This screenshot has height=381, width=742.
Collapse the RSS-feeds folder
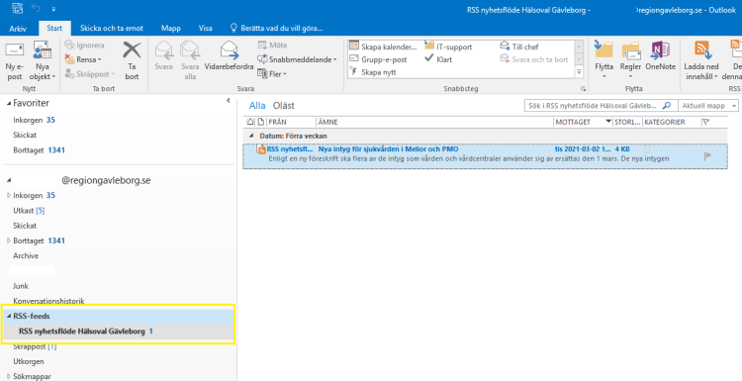click(9, 316)
